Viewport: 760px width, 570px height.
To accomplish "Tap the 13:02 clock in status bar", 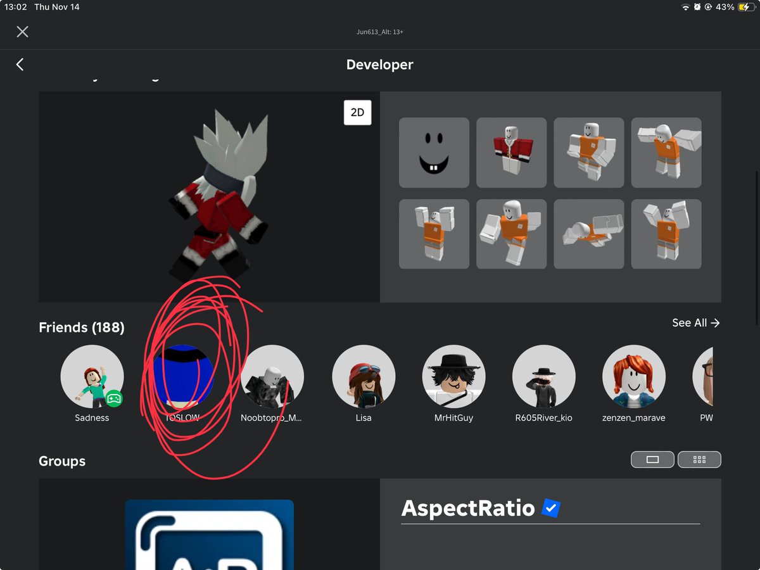I will click(x=16, y=7).
